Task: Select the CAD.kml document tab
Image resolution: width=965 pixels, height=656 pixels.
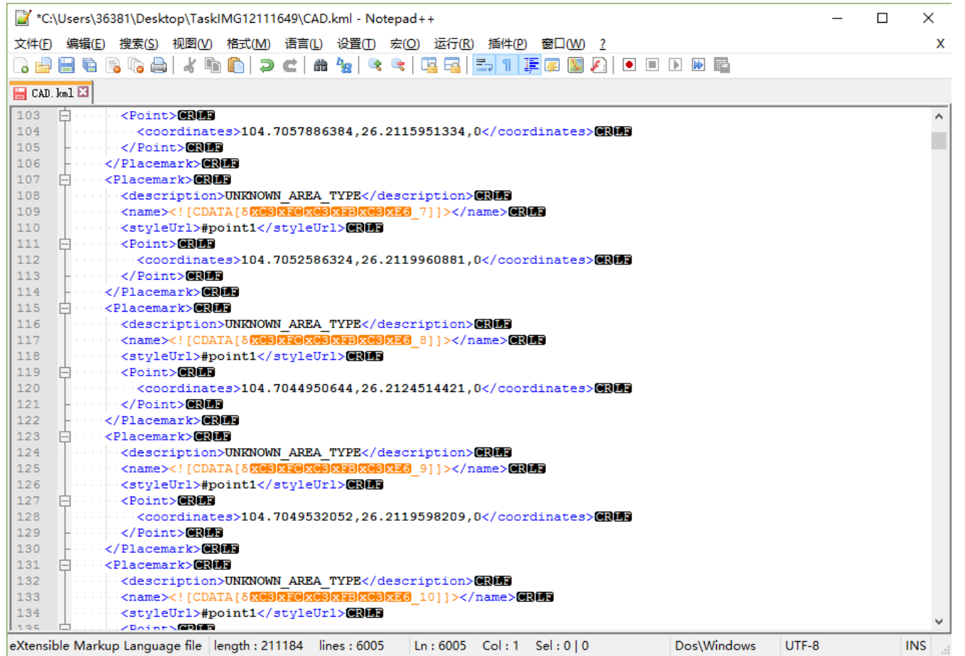Action: [52, 92]
